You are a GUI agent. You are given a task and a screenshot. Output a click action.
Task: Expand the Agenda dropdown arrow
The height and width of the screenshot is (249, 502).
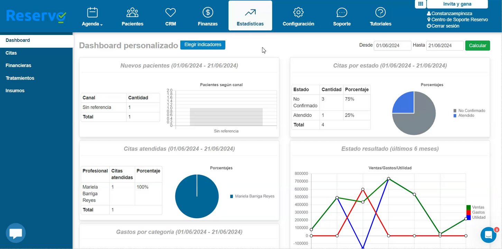pyautogui.click(x=101, y=25)
